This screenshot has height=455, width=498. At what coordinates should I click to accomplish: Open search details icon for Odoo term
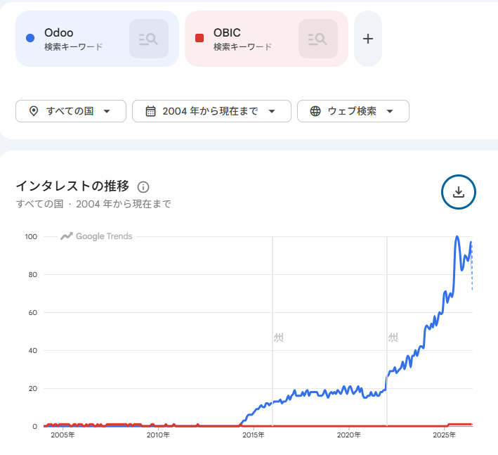point(149,39)
